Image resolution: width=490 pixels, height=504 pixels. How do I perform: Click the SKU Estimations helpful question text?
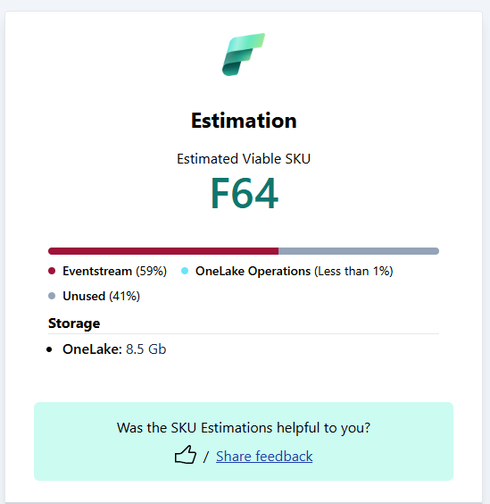[x=244, y=428]
